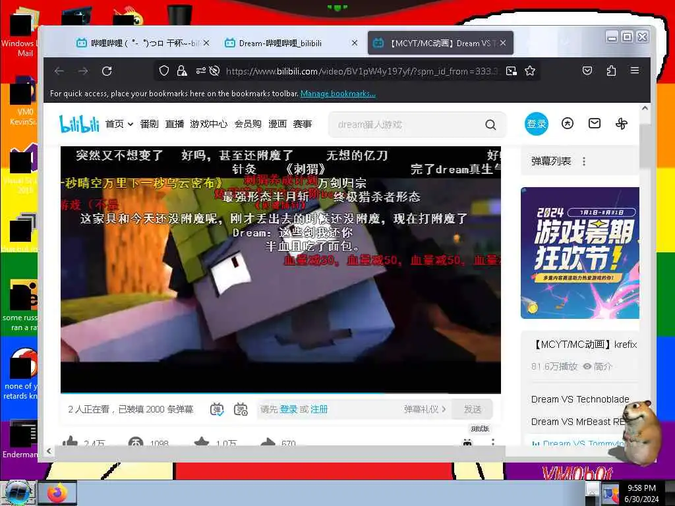The width and height of the screenshot is (675, 506).
Task: Click the bilibili logo
Action: [x=79, y=124]
